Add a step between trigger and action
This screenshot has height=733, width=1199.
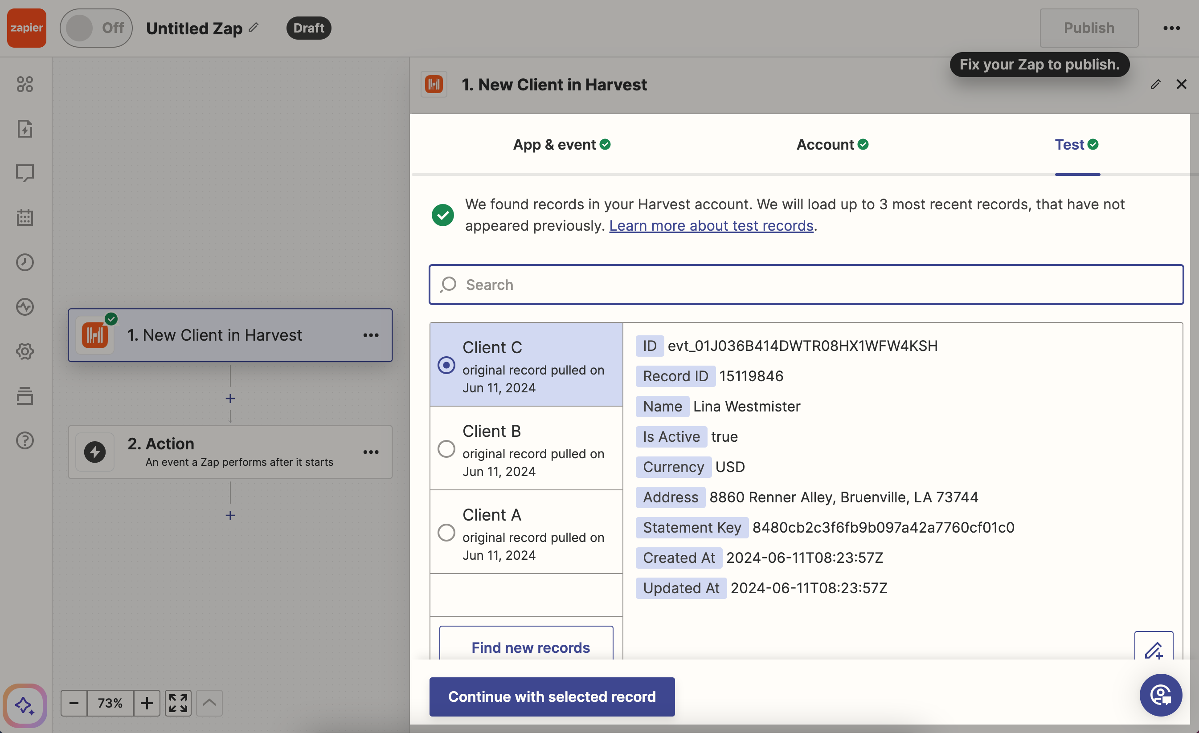tap(230, 399)
